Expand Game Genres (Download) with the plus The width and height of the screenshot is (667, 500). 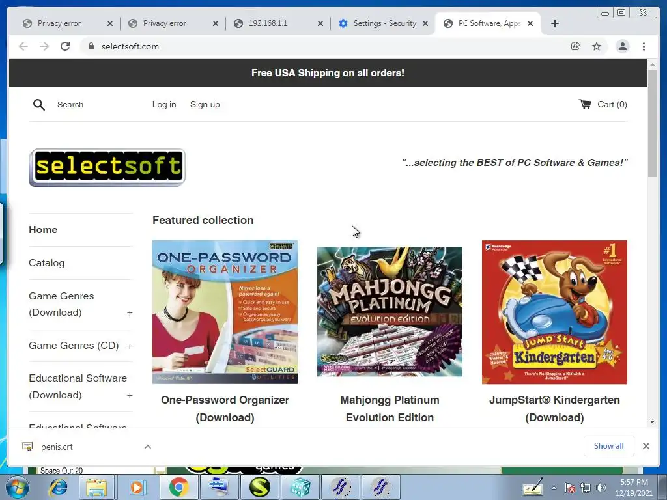[130, 313]
